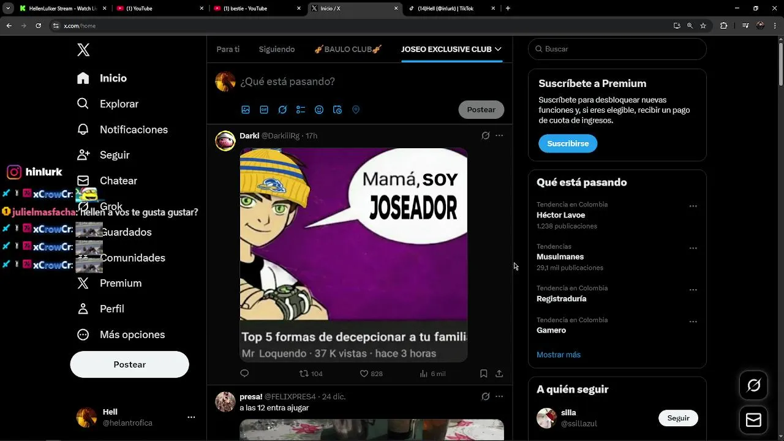Reply to Darki's post
The height and width of the screenshot is (441, 784).
(244, 373)
